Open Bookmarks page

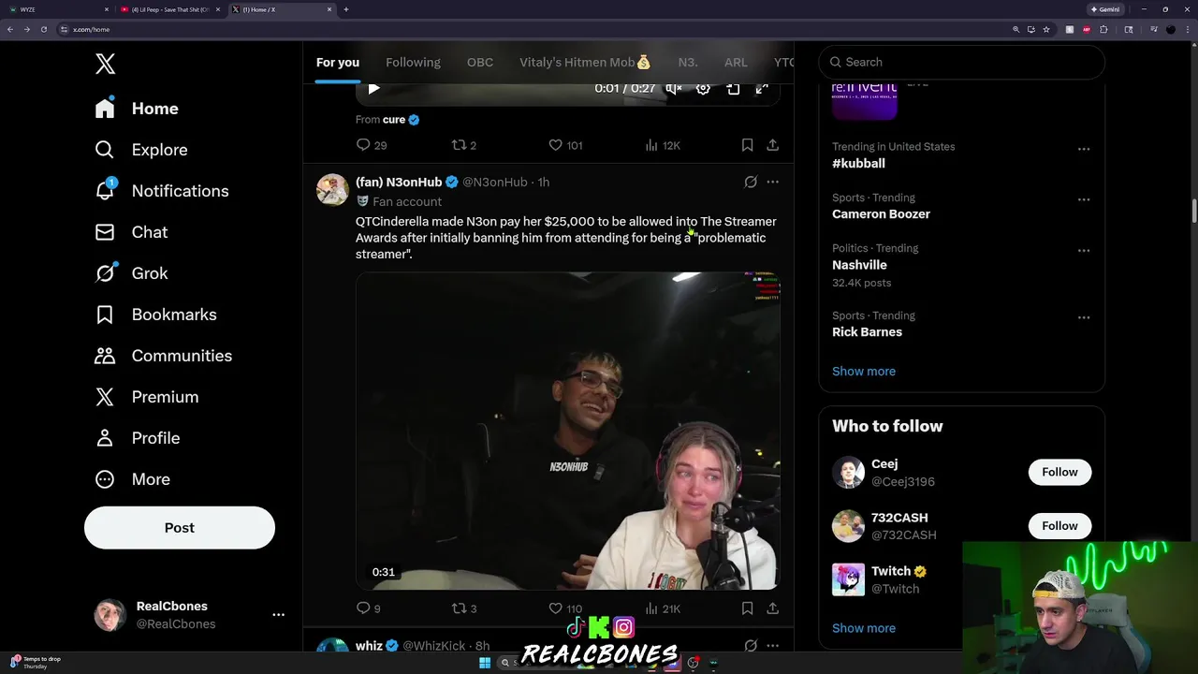155,315
